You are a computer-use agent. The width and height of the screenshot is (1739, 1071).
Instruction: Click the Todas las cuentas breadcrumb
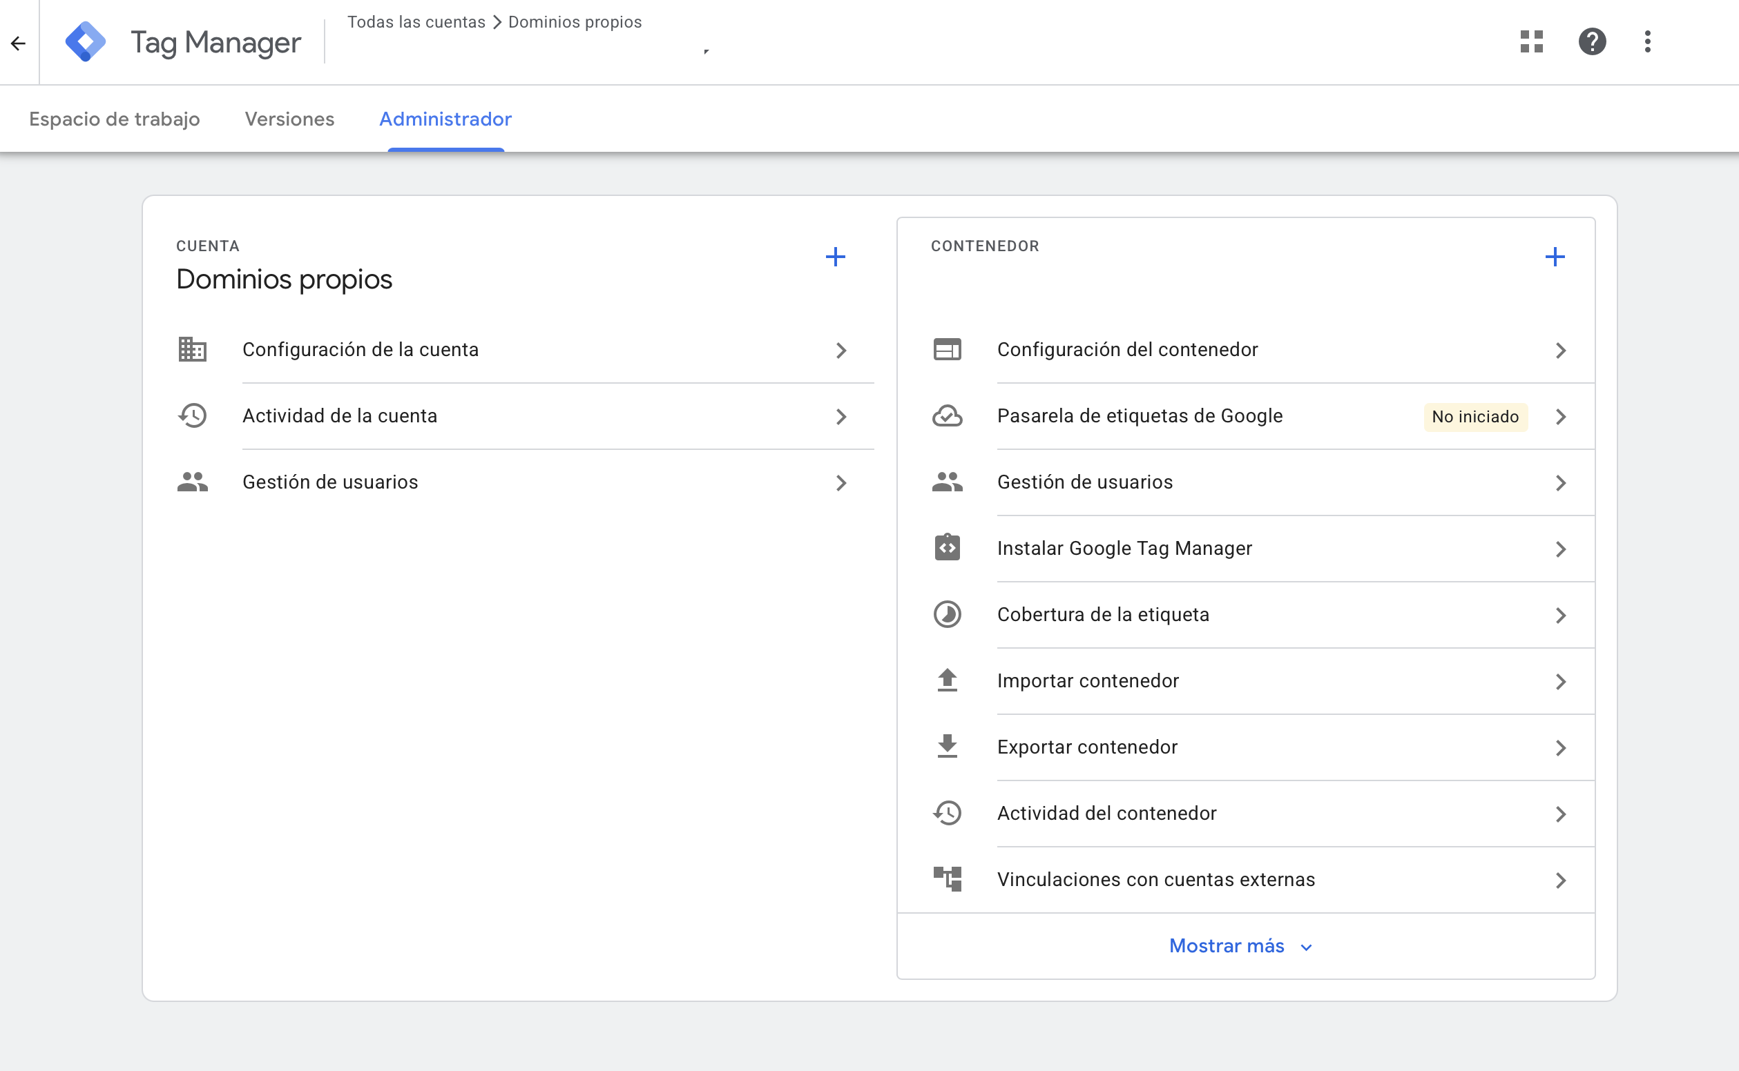(x=416, y=22)
